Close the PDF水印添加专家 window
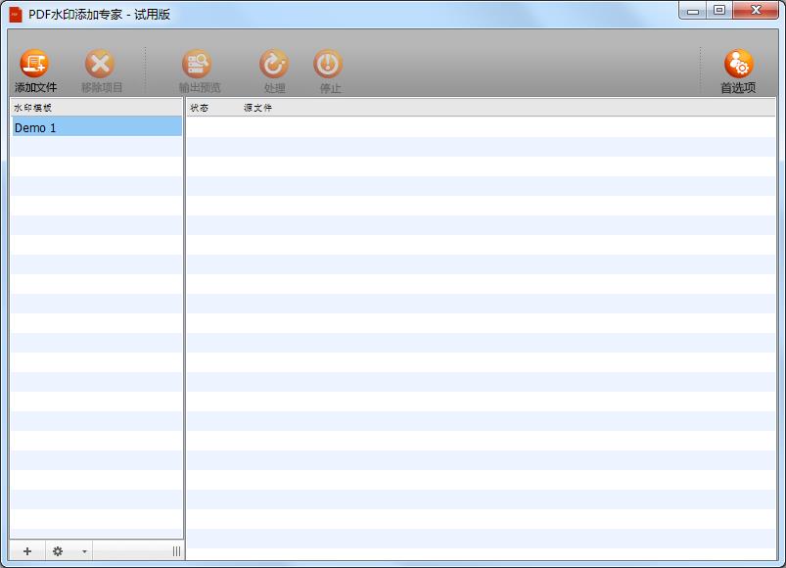 pyautogui.click(x=756, y=11)
